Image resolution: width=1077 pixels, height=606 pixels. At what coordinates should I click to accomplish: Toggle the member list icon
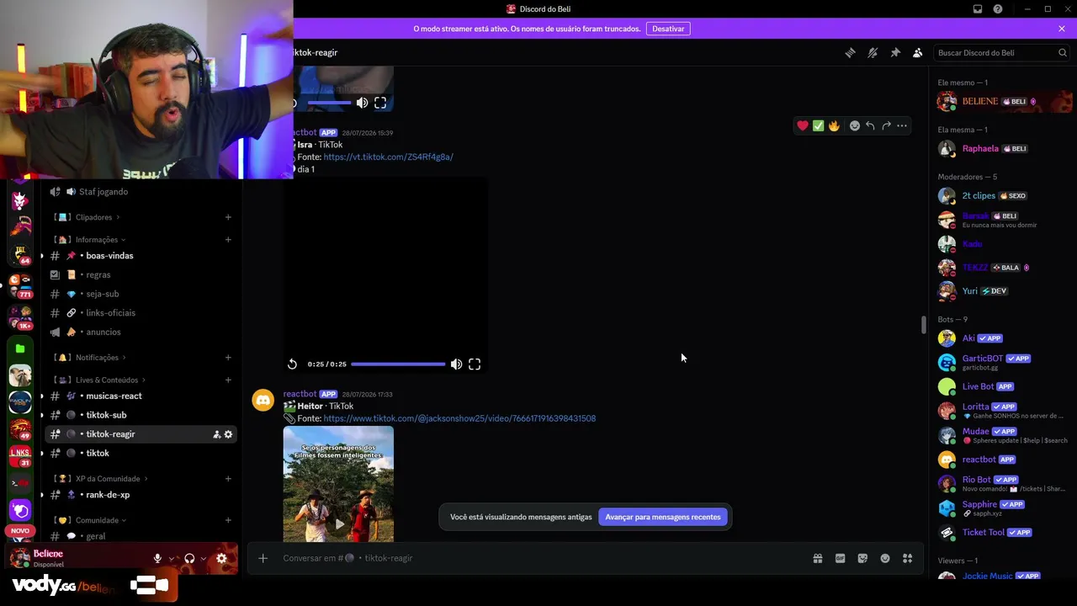click(918, 53)
